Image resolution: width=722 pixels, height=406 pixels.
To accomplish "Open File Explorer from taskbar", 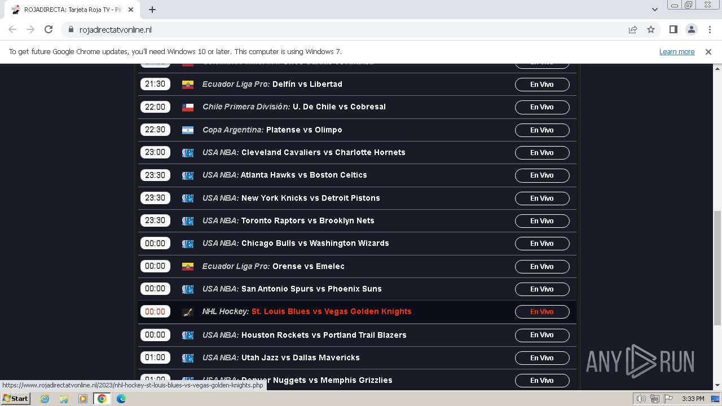I will pyautogui.click(x=64, y=399).
